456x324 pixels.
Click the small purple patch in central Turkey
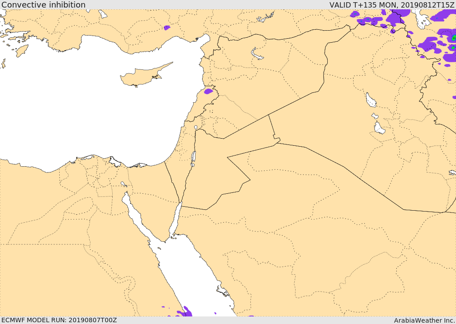[167, 28]
